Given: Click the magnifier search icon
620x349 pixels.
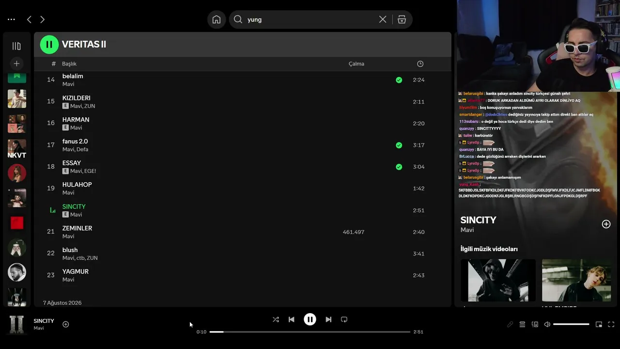Looking at the screenshot, I should click(238, 19).
